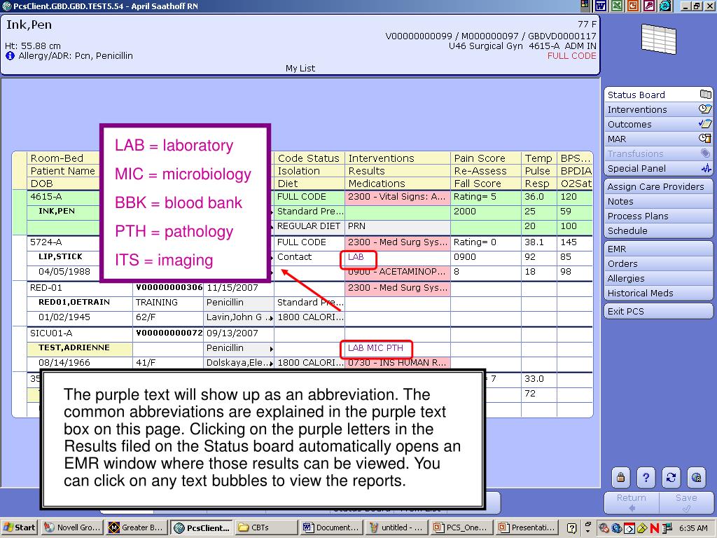The width and height of the screenshot is (717, 538).
Task: Click the Internet Explorer icon in the shortcut bar
Action: pos(665,6)
